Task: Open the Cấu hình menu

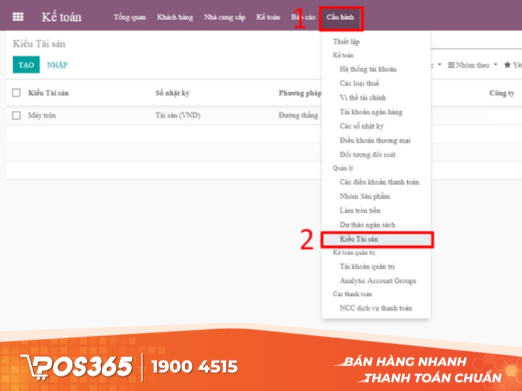Action: click(340, 18)
